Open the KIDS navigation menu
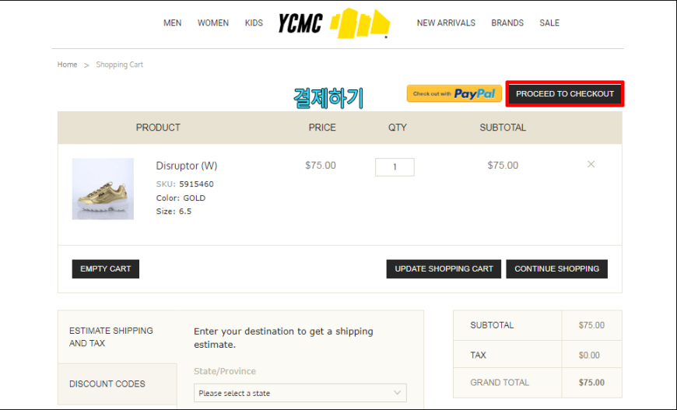The height and width of the screenshot is (410, 677). tap(254, 23)
